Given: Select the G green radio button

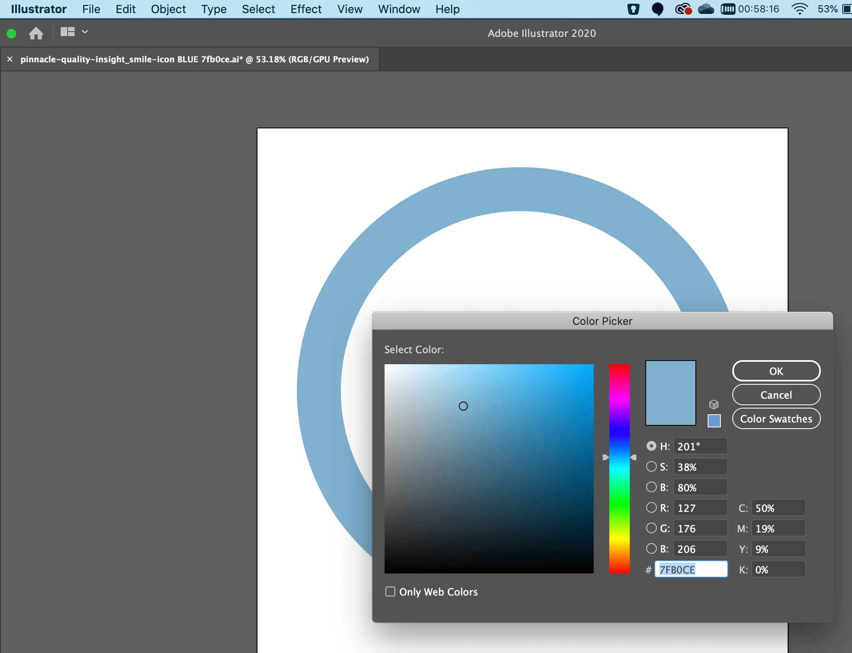Looking at the screenshot, I should click(651, 528).
